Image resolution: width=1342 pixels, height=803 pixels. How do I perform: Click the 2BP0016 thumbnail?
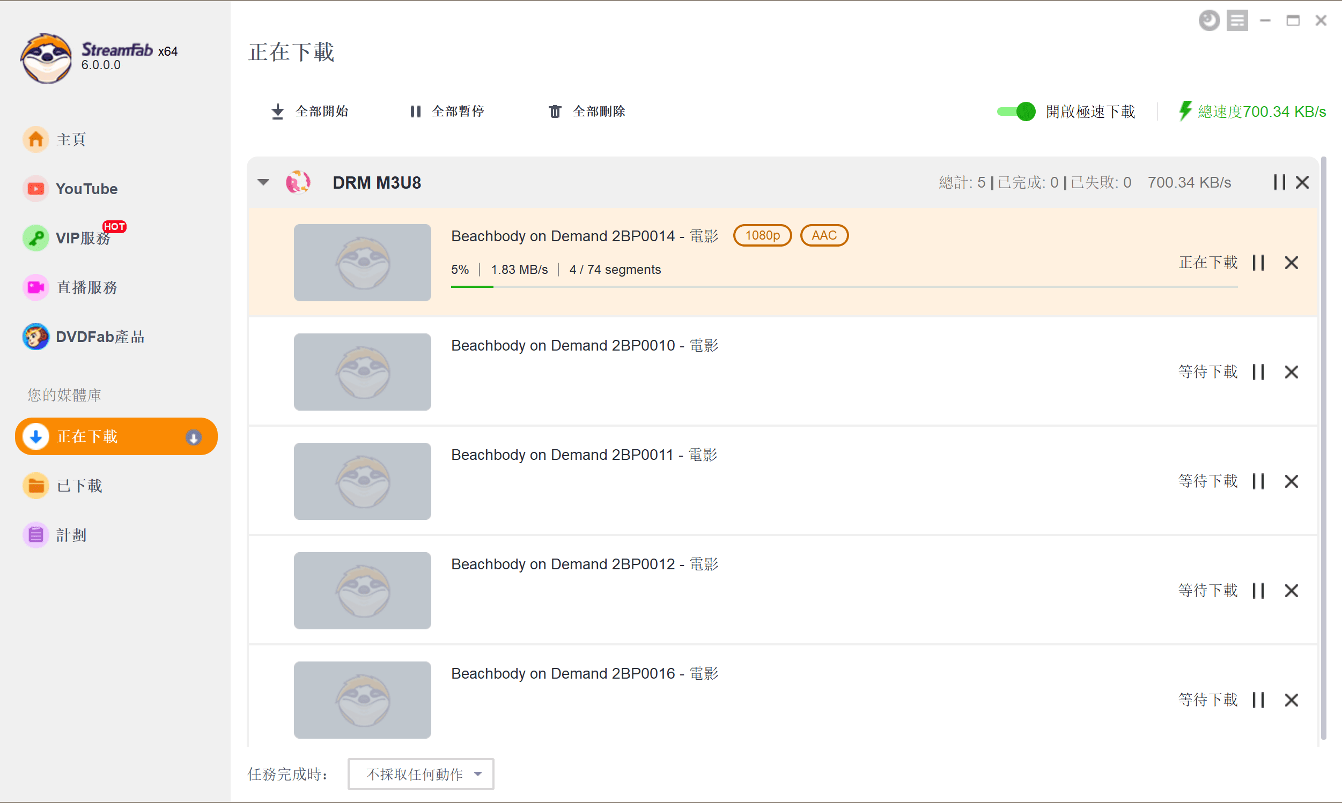pos(362,700)
